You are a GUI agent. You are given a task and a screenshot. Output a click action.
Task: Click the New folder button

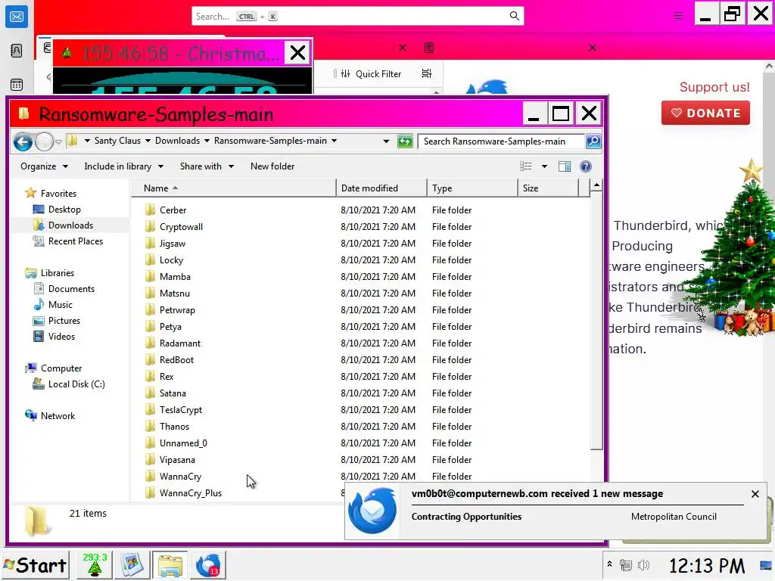272,166
